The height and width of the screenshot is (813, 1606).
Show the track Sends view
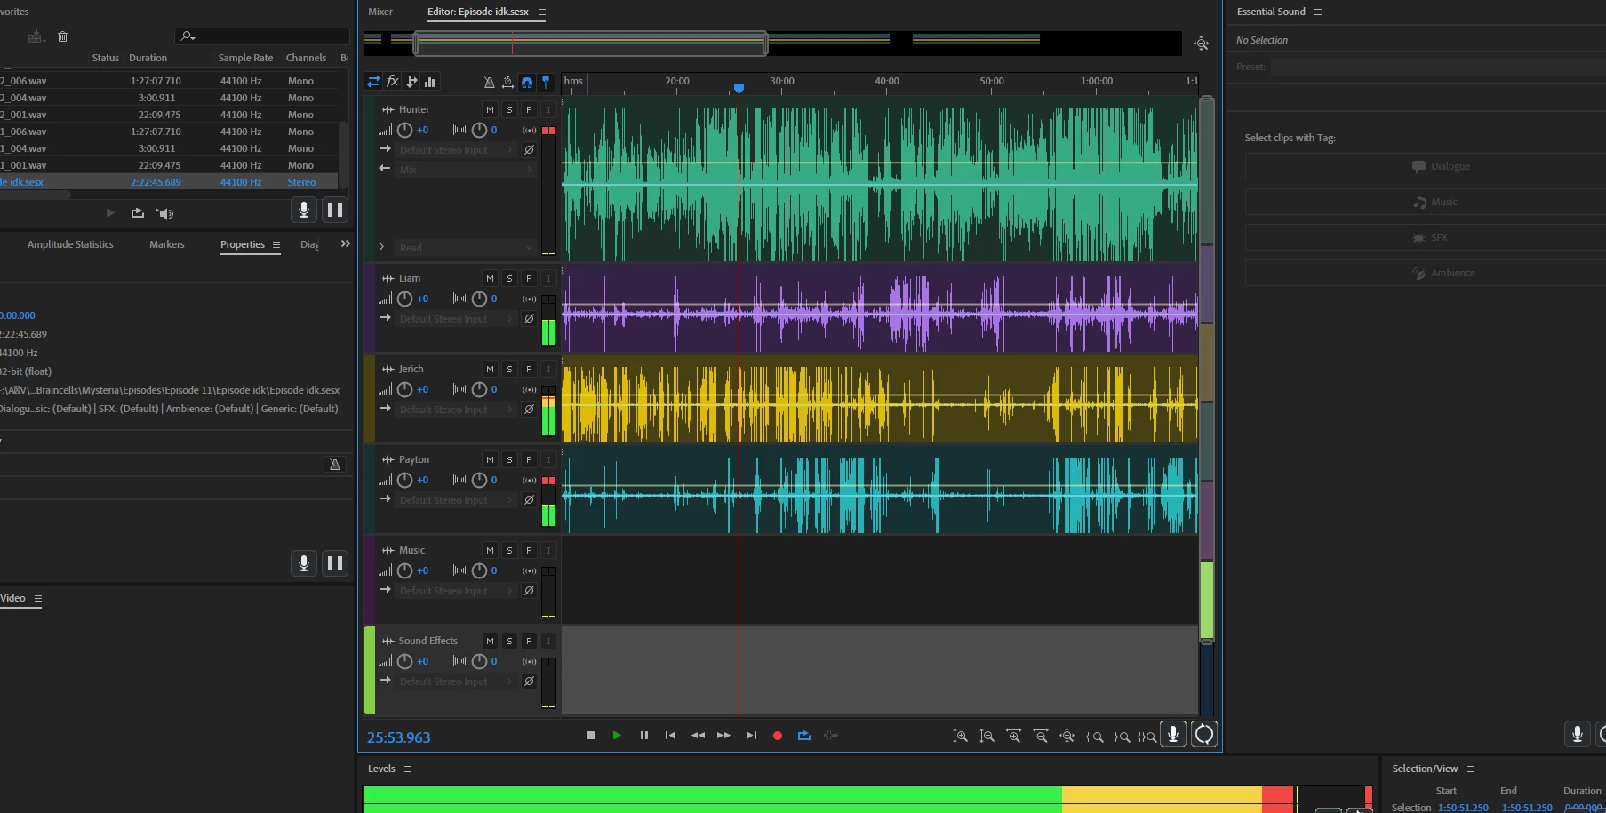click(x=411, y=82)
